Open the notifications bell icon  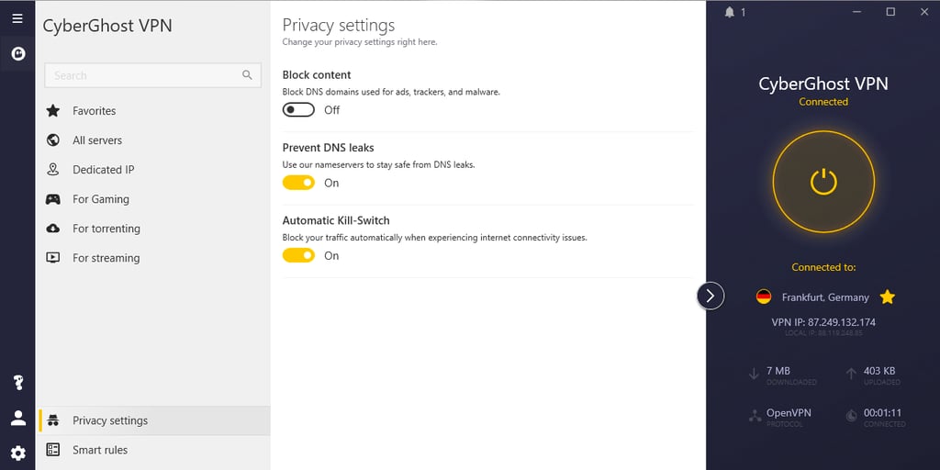[730, 12]
